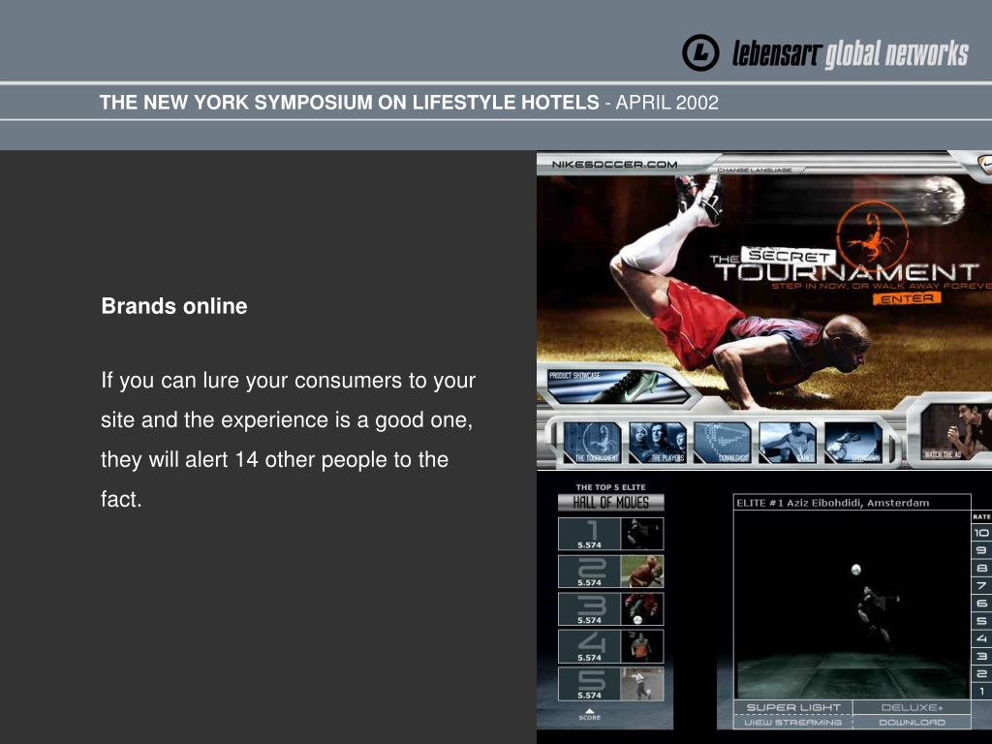Select rank 2 in Hall of Moves
Screen dimensions: 992x744
click(x=610, y=572)
